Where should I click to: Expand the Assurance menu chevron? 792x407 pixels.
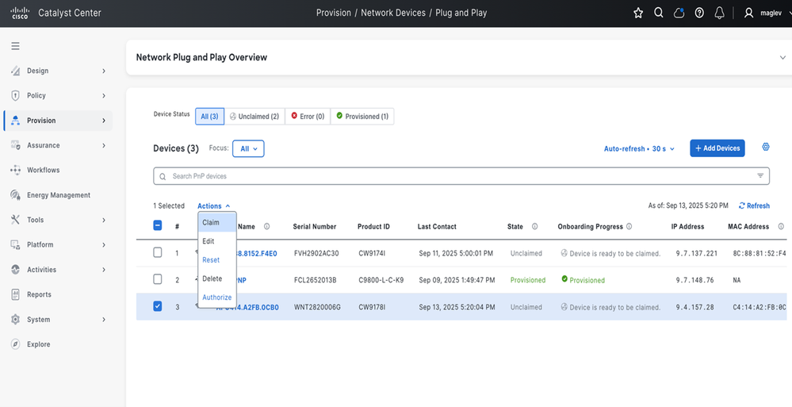tap(104, 145)
